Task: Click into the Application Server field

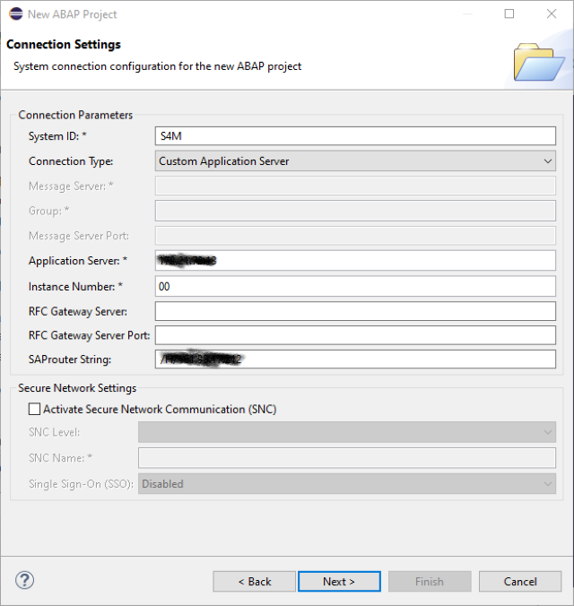Action: pyautogui.click(x=355, y=261)
